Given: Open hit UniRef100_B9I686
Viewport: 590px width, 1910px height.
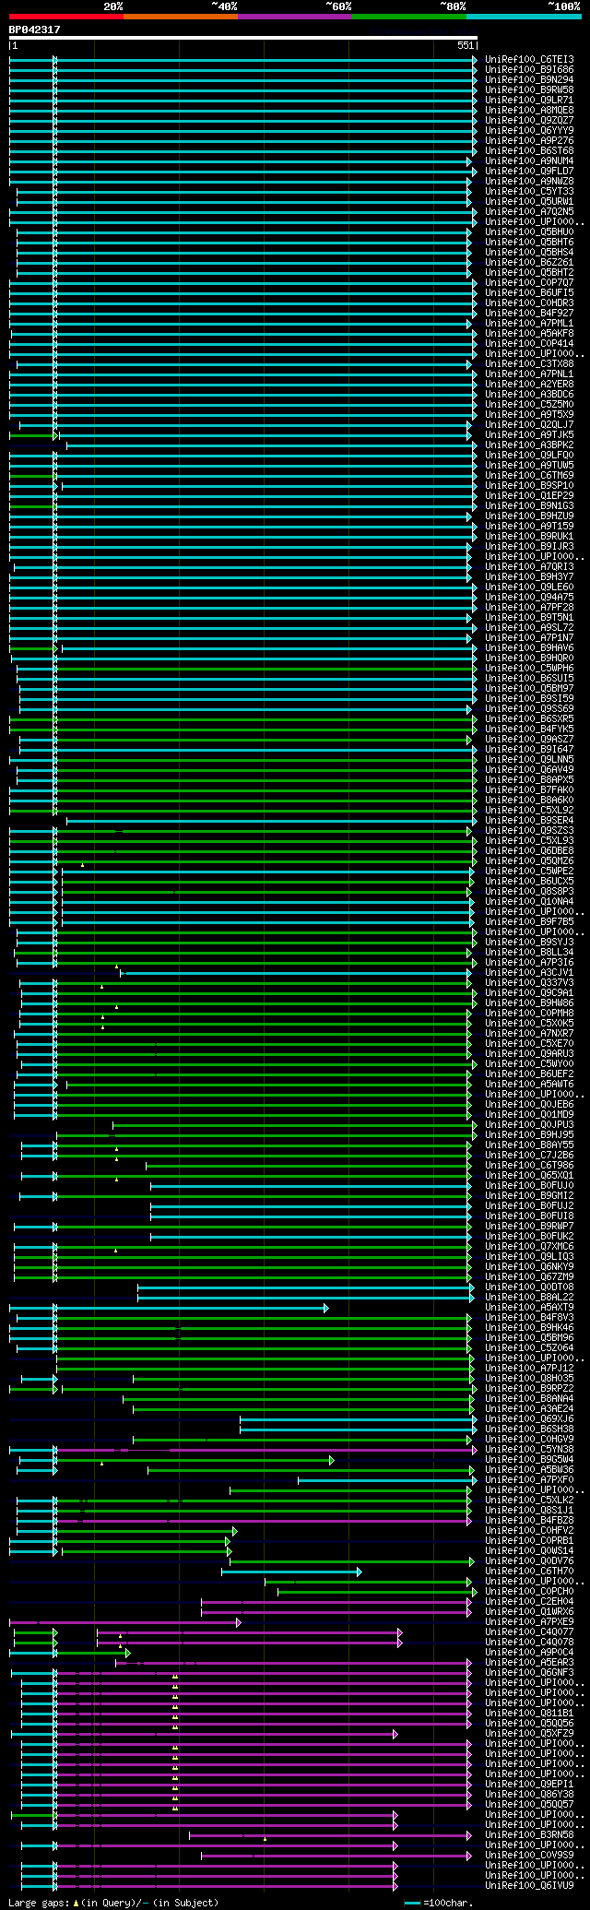Looking at the screenshot, I should pyautogui.click(x=529, y=70).
